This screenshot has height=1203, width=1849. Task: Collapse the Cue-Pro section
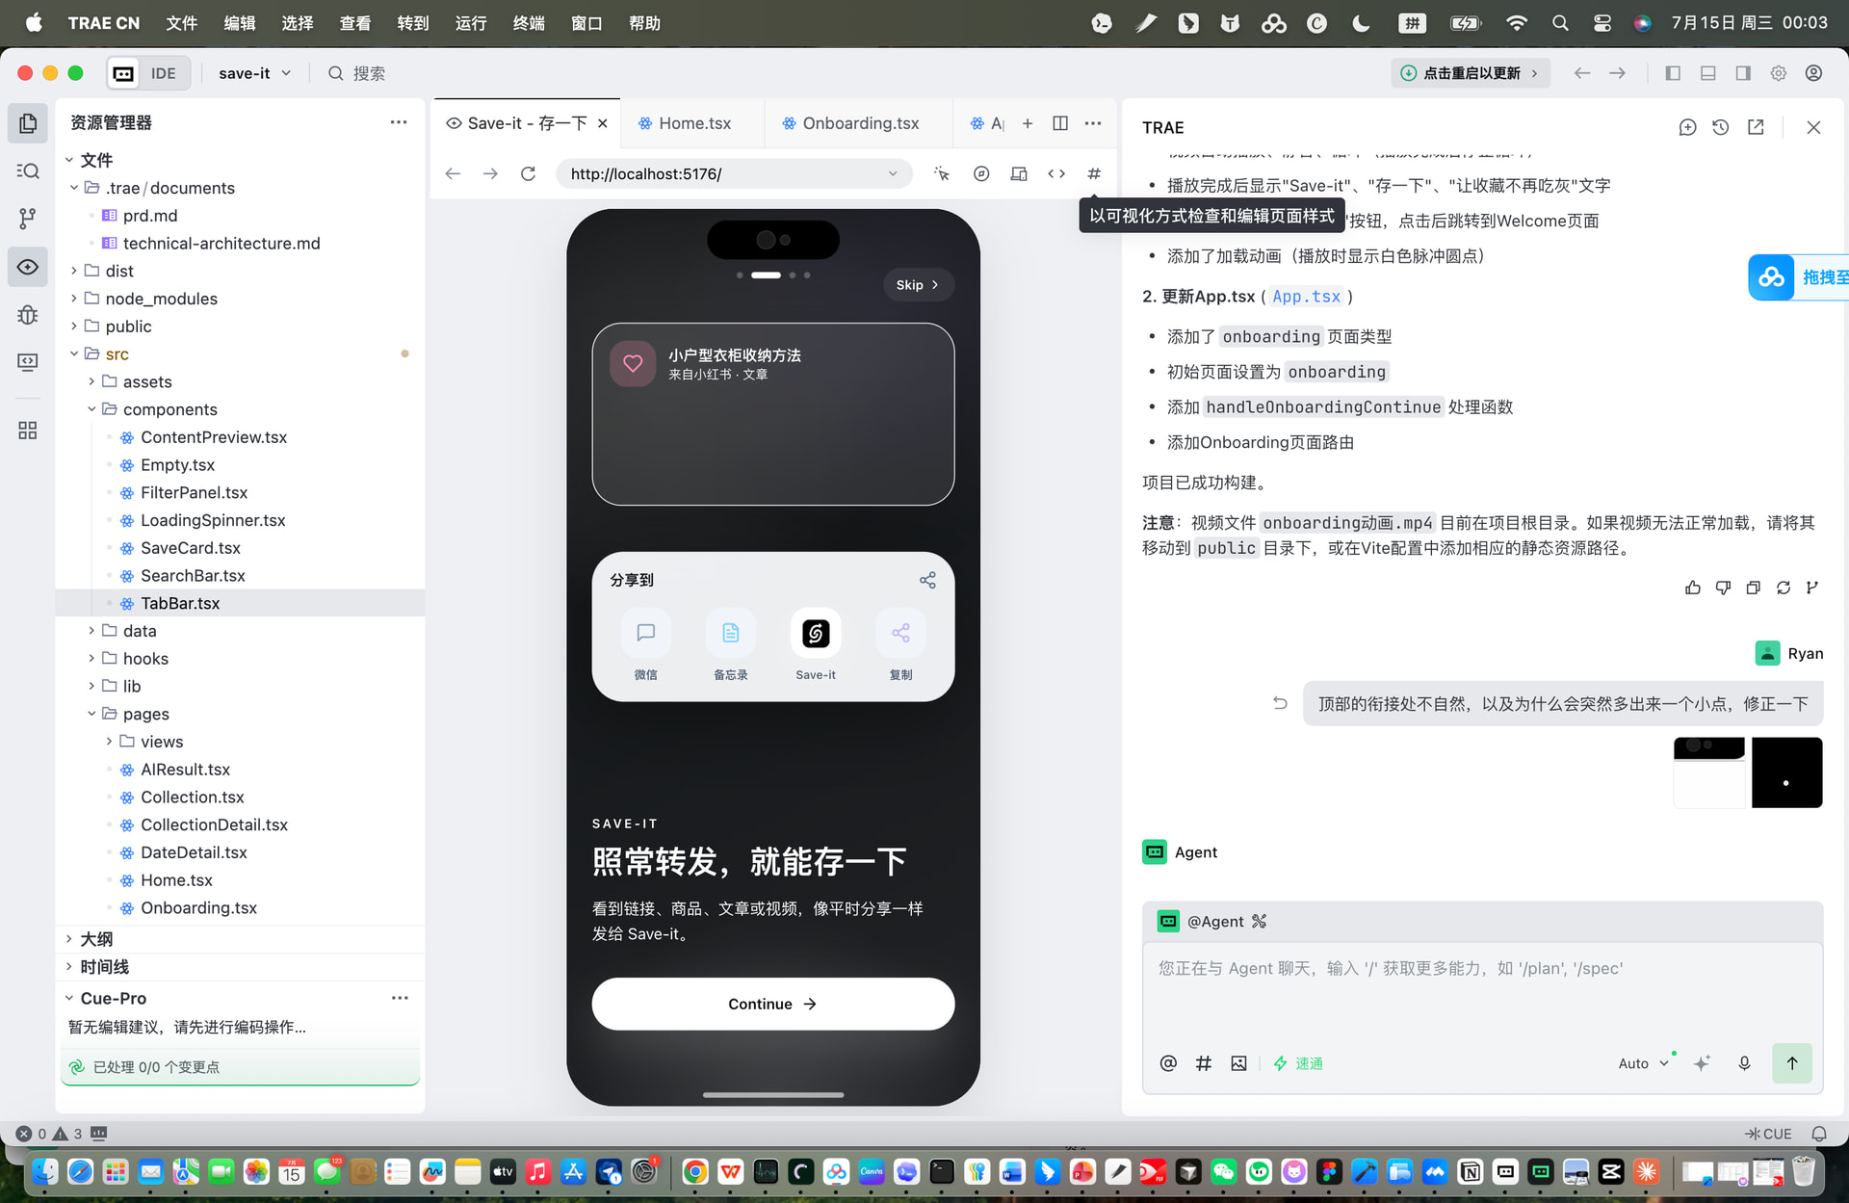69,998
